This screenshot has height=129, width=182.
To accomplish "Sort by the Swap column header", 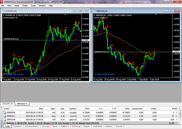I will coord(150,109).
